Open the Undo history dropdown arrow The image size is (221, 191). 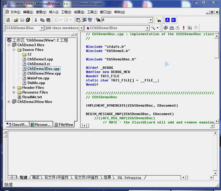click(61, 20)
